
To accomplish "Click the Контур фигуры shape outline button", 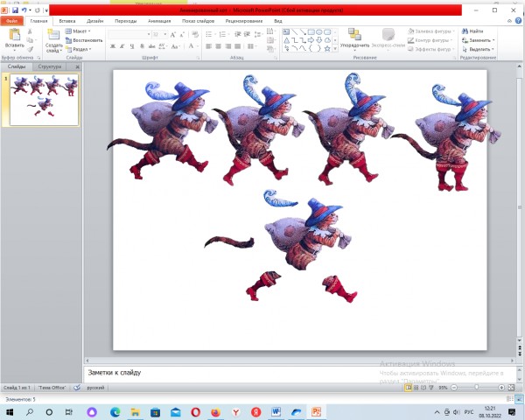I will 431,40.
